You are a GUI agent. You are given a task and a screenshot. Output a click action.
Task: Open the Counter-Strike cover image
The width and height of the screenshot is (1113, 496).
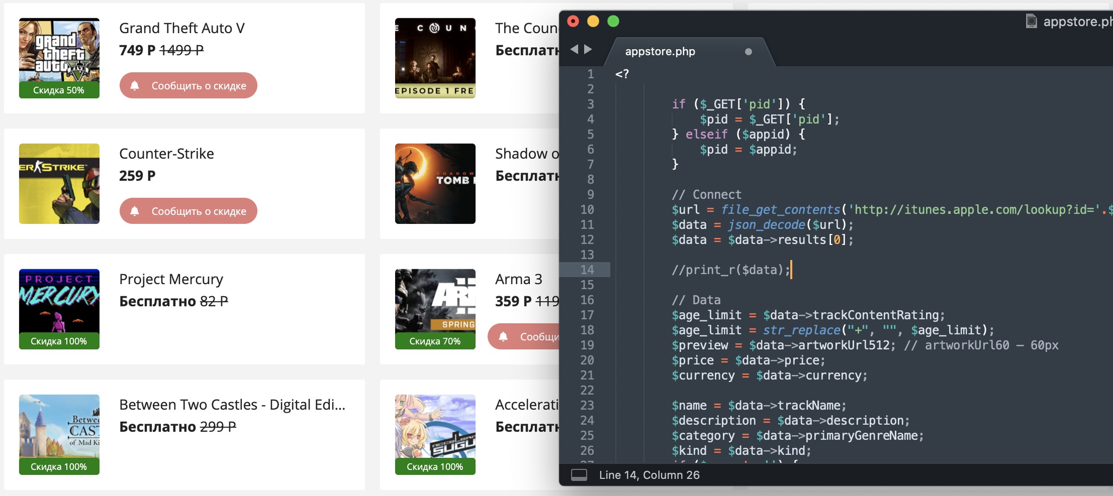pos(59,184)
